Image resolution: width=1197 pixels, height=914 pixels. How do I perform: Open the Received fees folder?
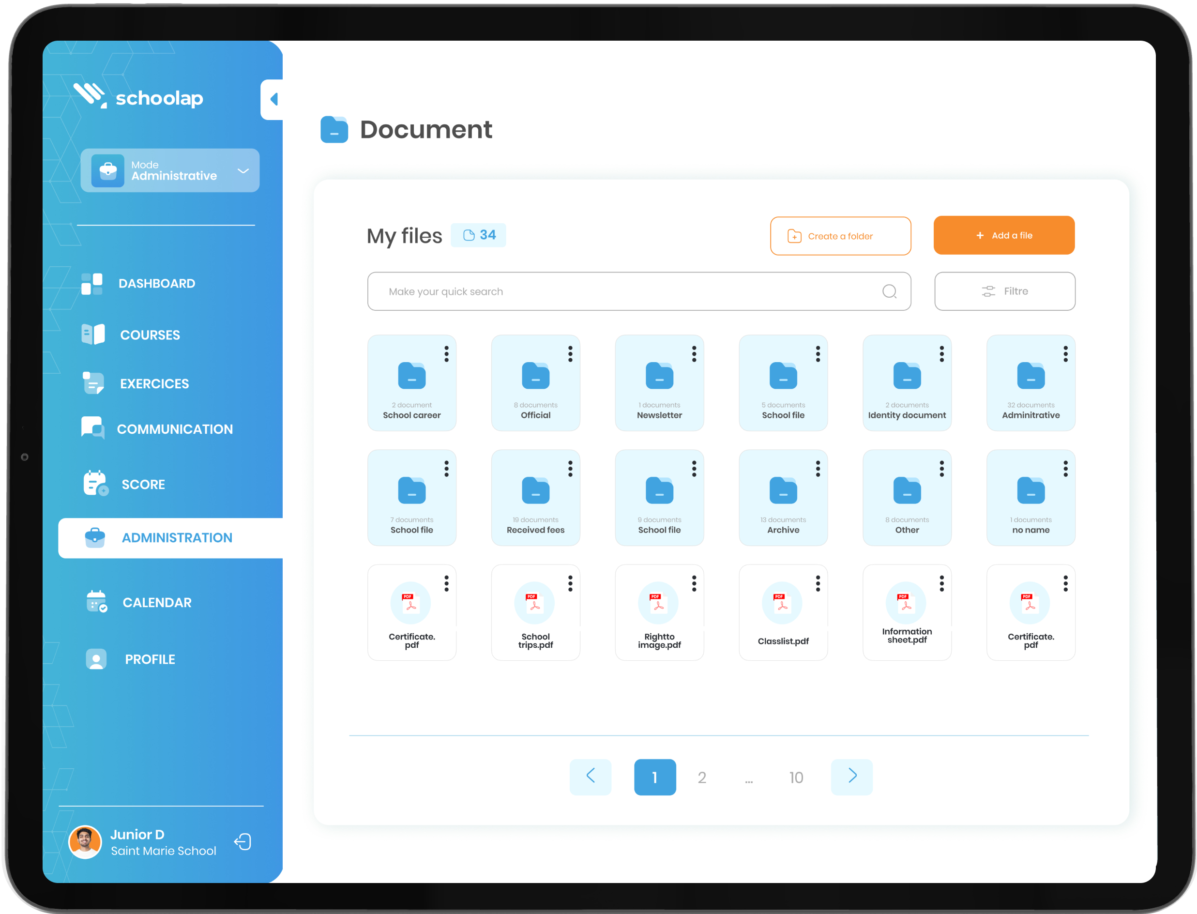pyautogui.click(x=535, y=497)
